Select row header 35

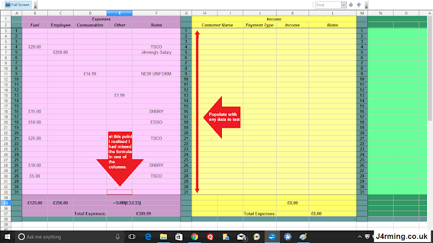5,202
